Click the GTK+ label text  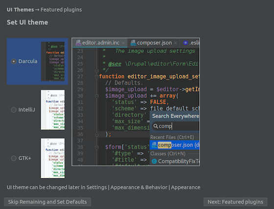tap(24, 158)
